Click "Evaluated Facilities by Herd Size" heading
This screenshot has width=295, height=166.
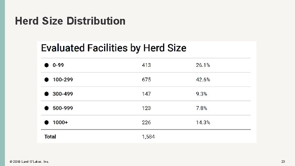[x=113, y=48]
